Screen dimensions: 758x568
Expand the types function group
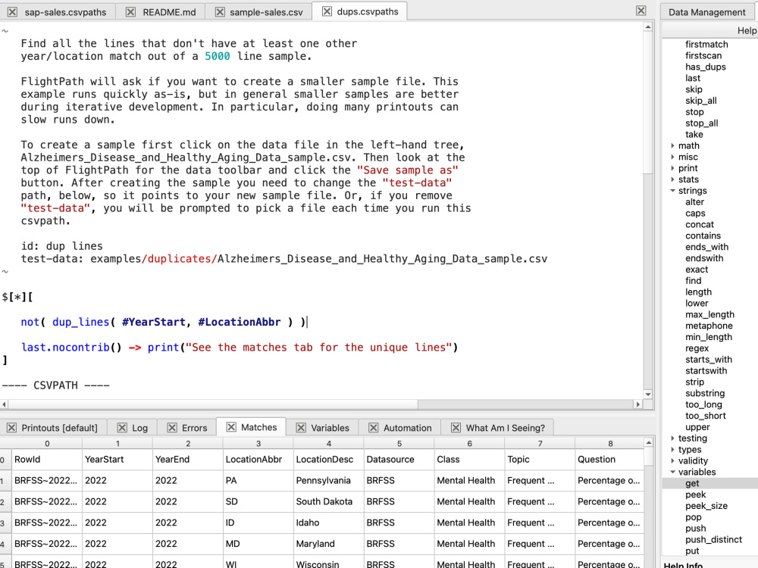(673, 449)
